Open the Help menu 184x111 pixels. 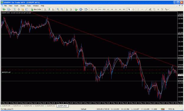[42, 6]
